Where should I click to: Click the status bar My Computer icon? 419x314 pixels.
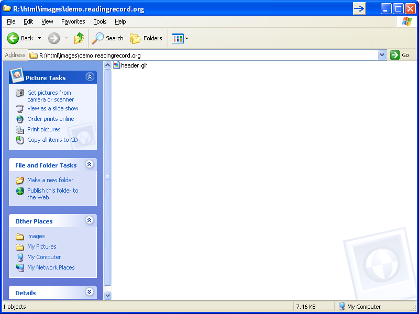[341, 306]
